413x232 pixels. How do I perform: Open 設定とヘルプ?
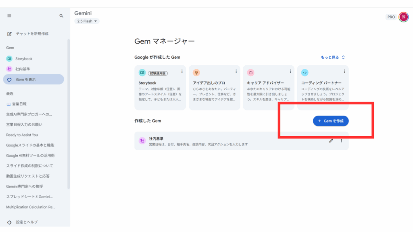(x=27, y=222)
